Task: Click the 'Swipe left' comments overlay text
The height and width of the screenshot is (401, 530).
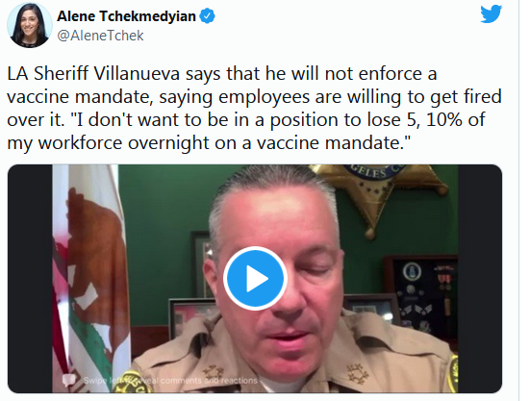Action: (x=170, y=381)
